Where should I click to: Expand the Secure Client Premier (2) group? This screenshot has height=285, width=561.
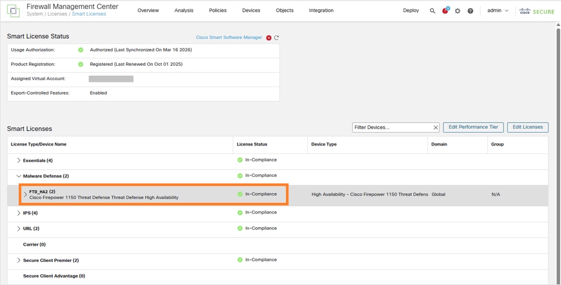[x=19, y=260]
